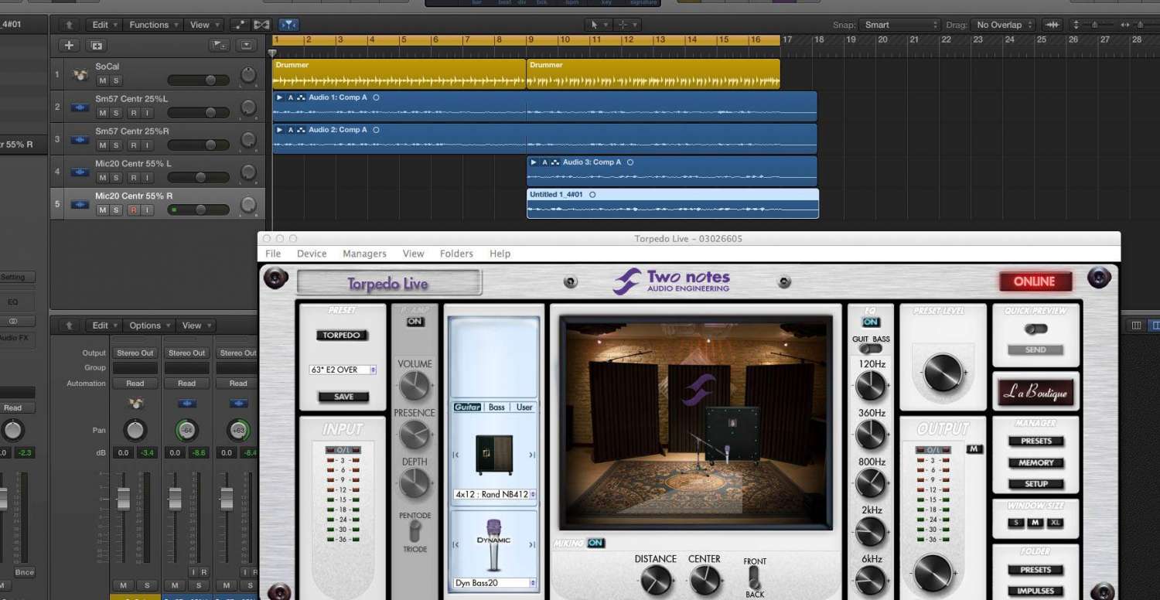Click the SAVE preset button
Viewport: 1160px width, 600px height.
[343, 397]
